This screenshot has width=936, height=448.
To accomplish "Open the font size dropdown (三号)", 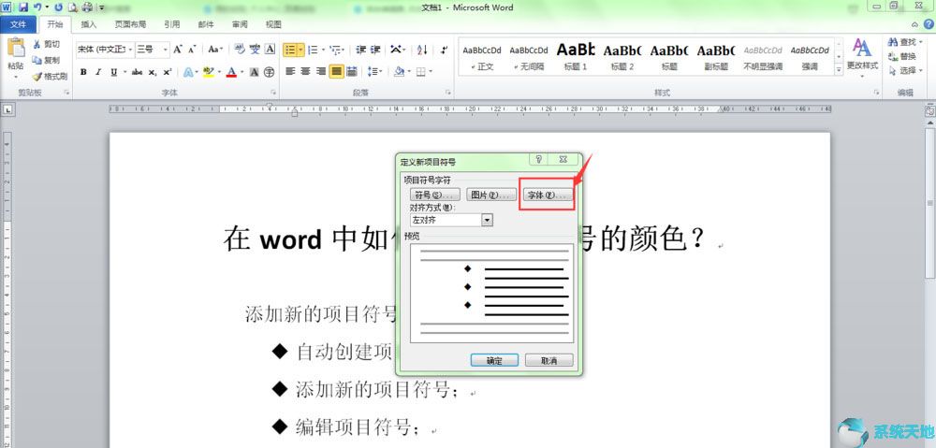I will click(x=166, y=50).
